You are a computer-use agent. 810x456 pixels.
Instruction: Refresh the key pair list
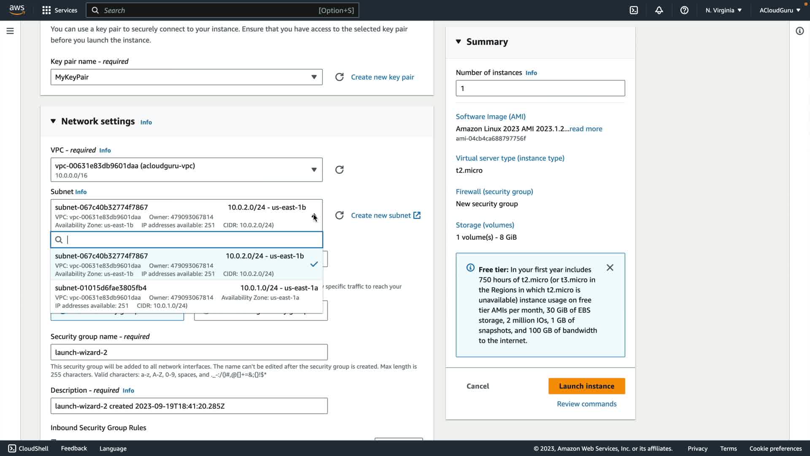click(339, 77)
